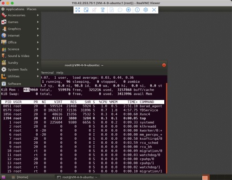Click the terminal window's red close button
This screenshot has height=180, width=232.
[x=164, y=65]
